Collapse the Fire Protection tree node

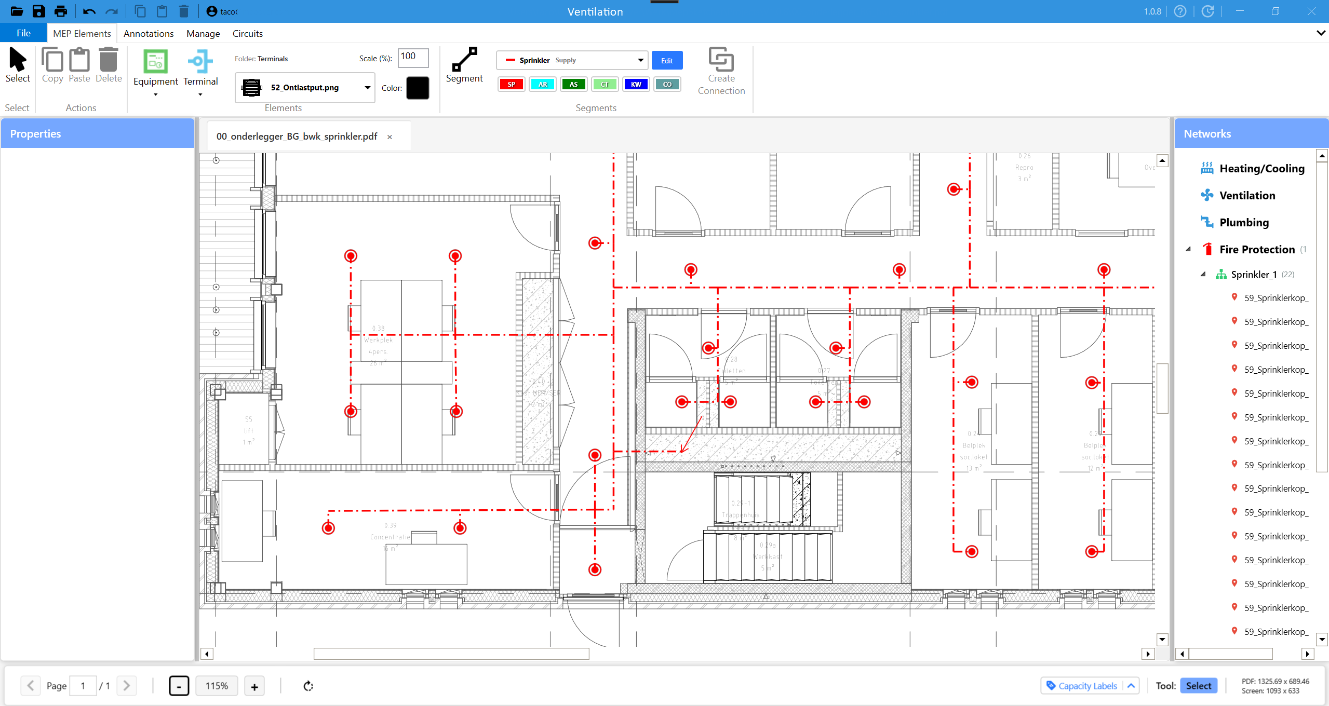[x=1188, y=249]
